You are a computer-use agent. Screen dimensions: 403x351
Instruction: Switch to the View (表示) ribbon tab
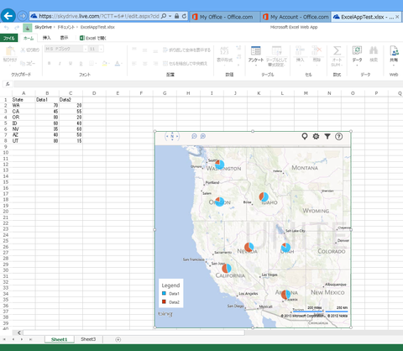tap(64, 38)
